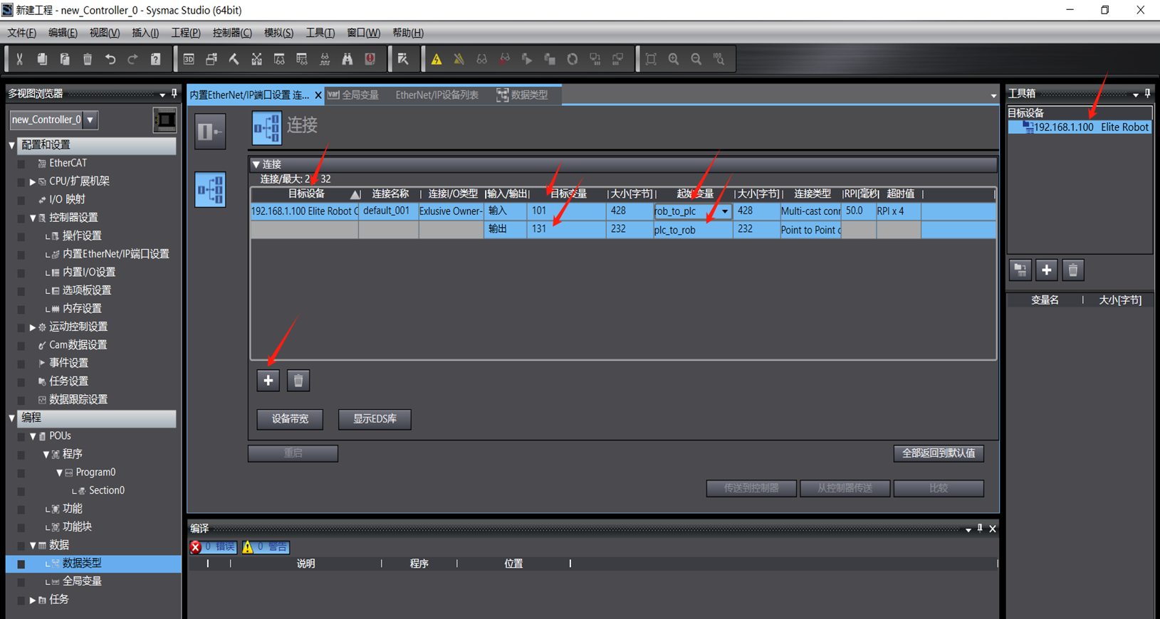Click the Cut scissors icon in toolbar

20,60
